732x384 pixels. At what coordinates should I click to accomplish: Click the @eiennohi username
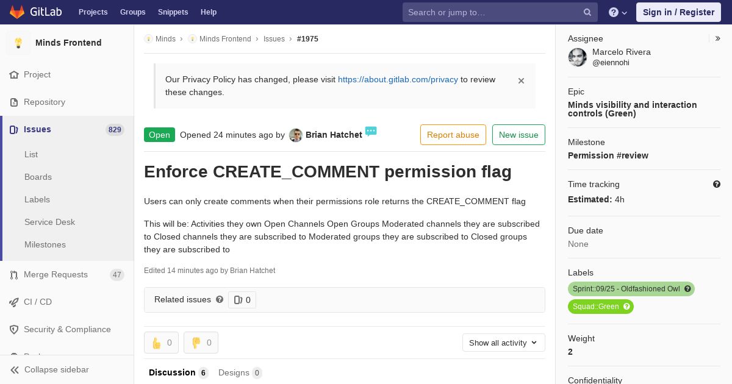coord(611,63)
